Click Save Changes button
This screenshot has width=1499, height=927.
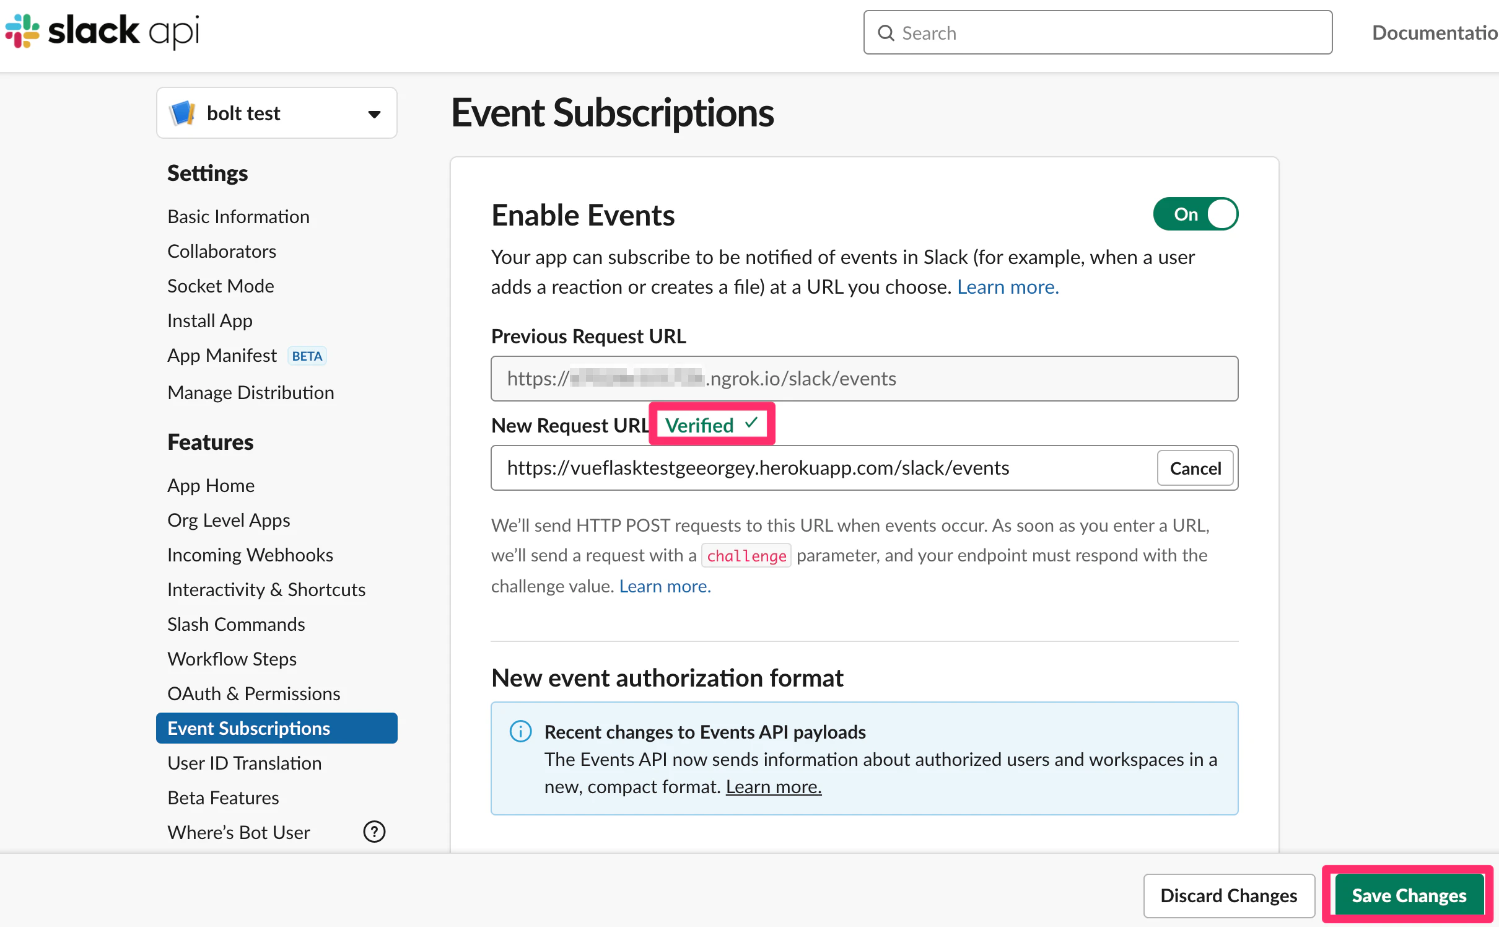[x=1409, y=895]
